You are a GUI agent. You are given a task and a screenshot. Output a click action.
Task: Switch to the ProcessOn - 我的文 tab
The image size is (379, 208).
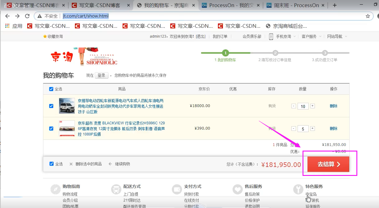click(230, 5)
